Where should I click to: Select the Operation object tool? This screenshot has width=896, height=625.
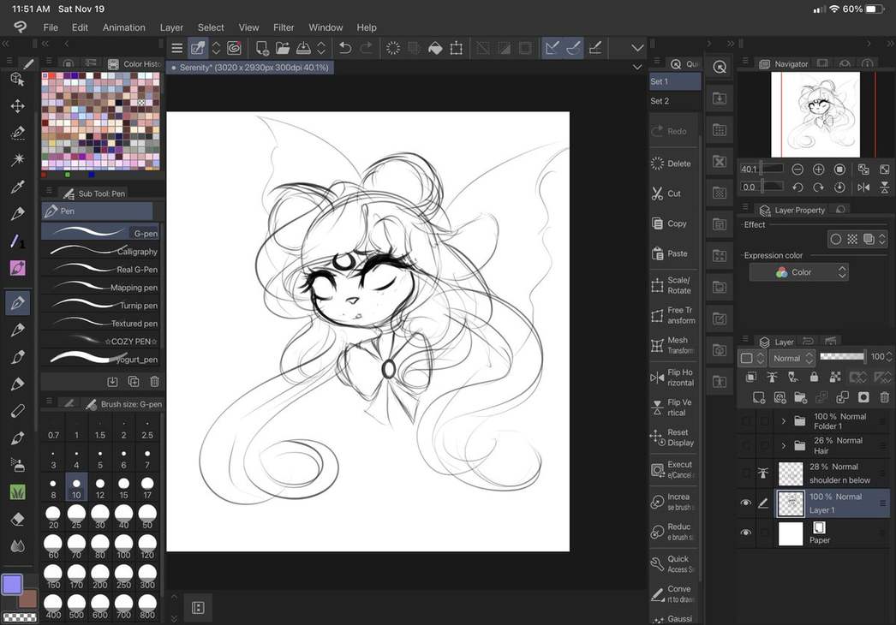tap(18, 80)
